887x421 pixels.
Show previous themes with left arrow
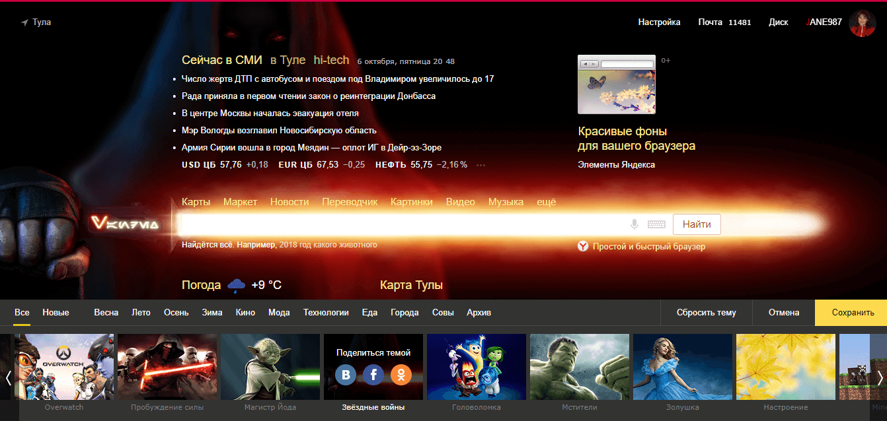pos(8,378)
